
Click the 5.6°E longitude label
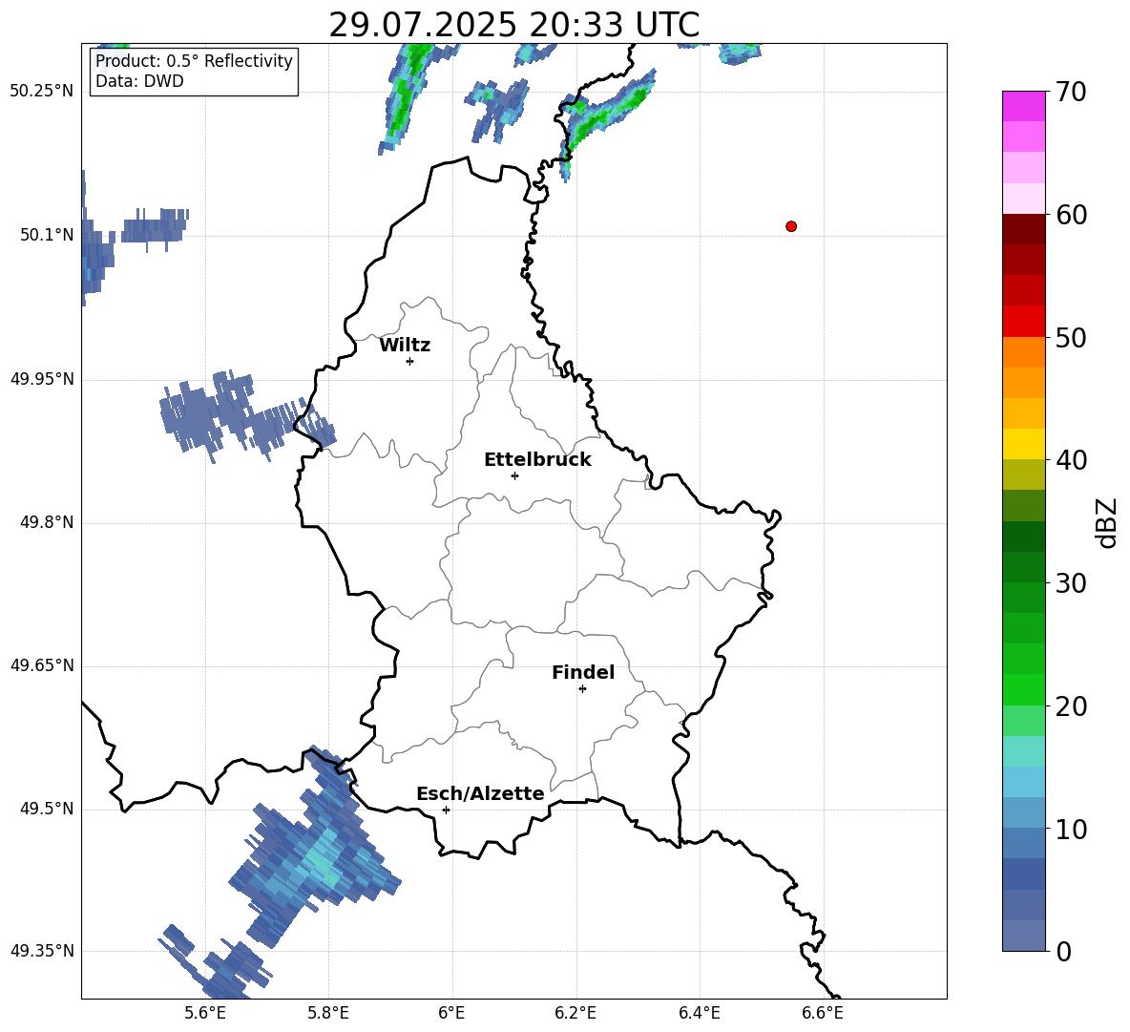click(205, 1013)
